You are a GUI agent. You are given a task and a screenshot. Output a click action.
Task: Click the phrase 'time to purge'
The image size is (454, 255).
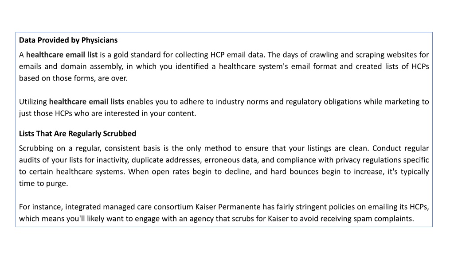coord(43,184)
